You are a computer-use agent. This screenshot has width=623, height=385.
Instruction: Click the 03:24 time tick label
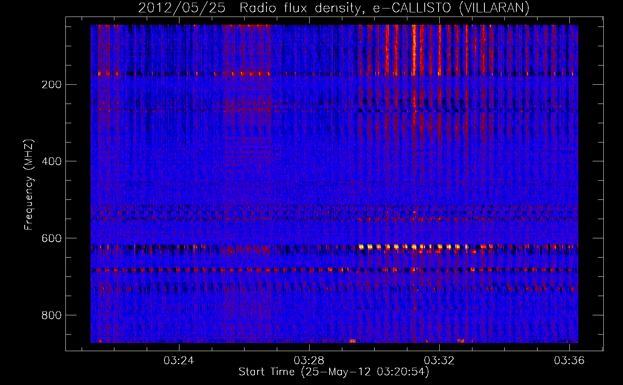[x=179, y=361]
